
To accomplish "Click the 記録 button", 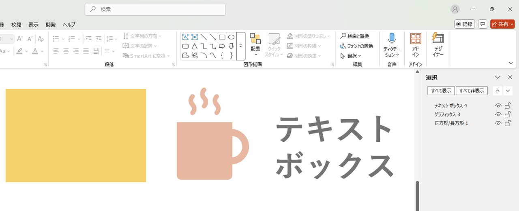I will [465, 24].
